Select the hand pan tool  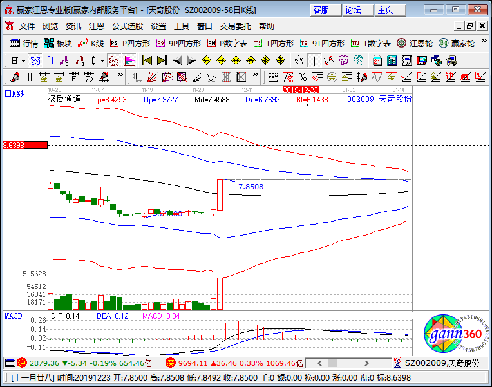pos(299,61)
